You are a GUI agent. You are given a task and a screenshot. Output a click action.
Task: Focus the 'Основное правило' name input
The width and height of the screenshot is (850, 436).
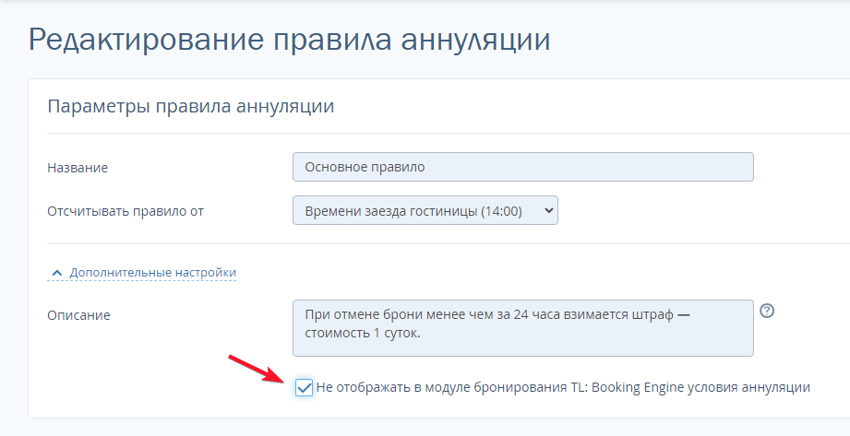coord(522,167)
